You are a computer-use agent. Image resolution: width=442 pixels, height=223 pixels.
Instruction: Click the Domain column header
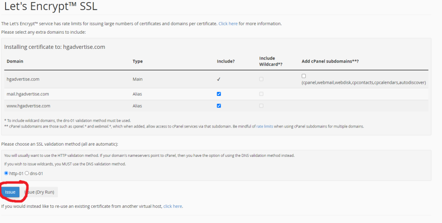[15, 61]
